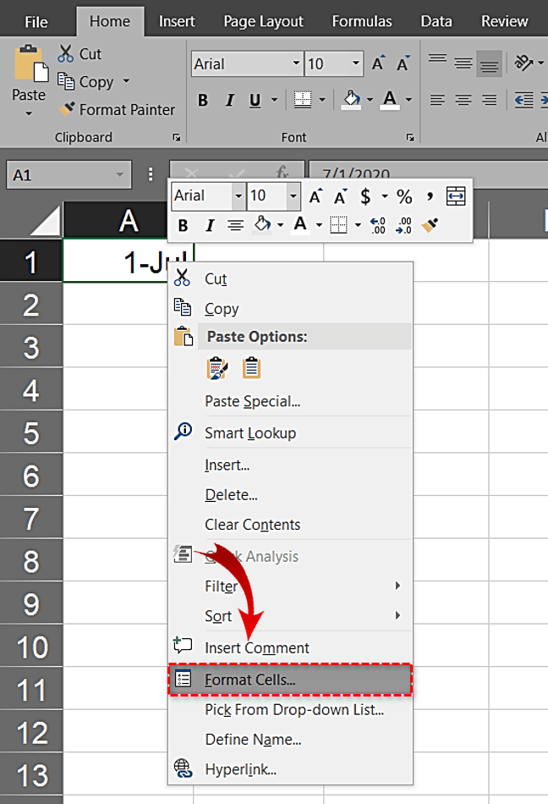Open the ribbon font name dropdown
This screenshot has width=548, height=804.
click(x=296, y=64)
